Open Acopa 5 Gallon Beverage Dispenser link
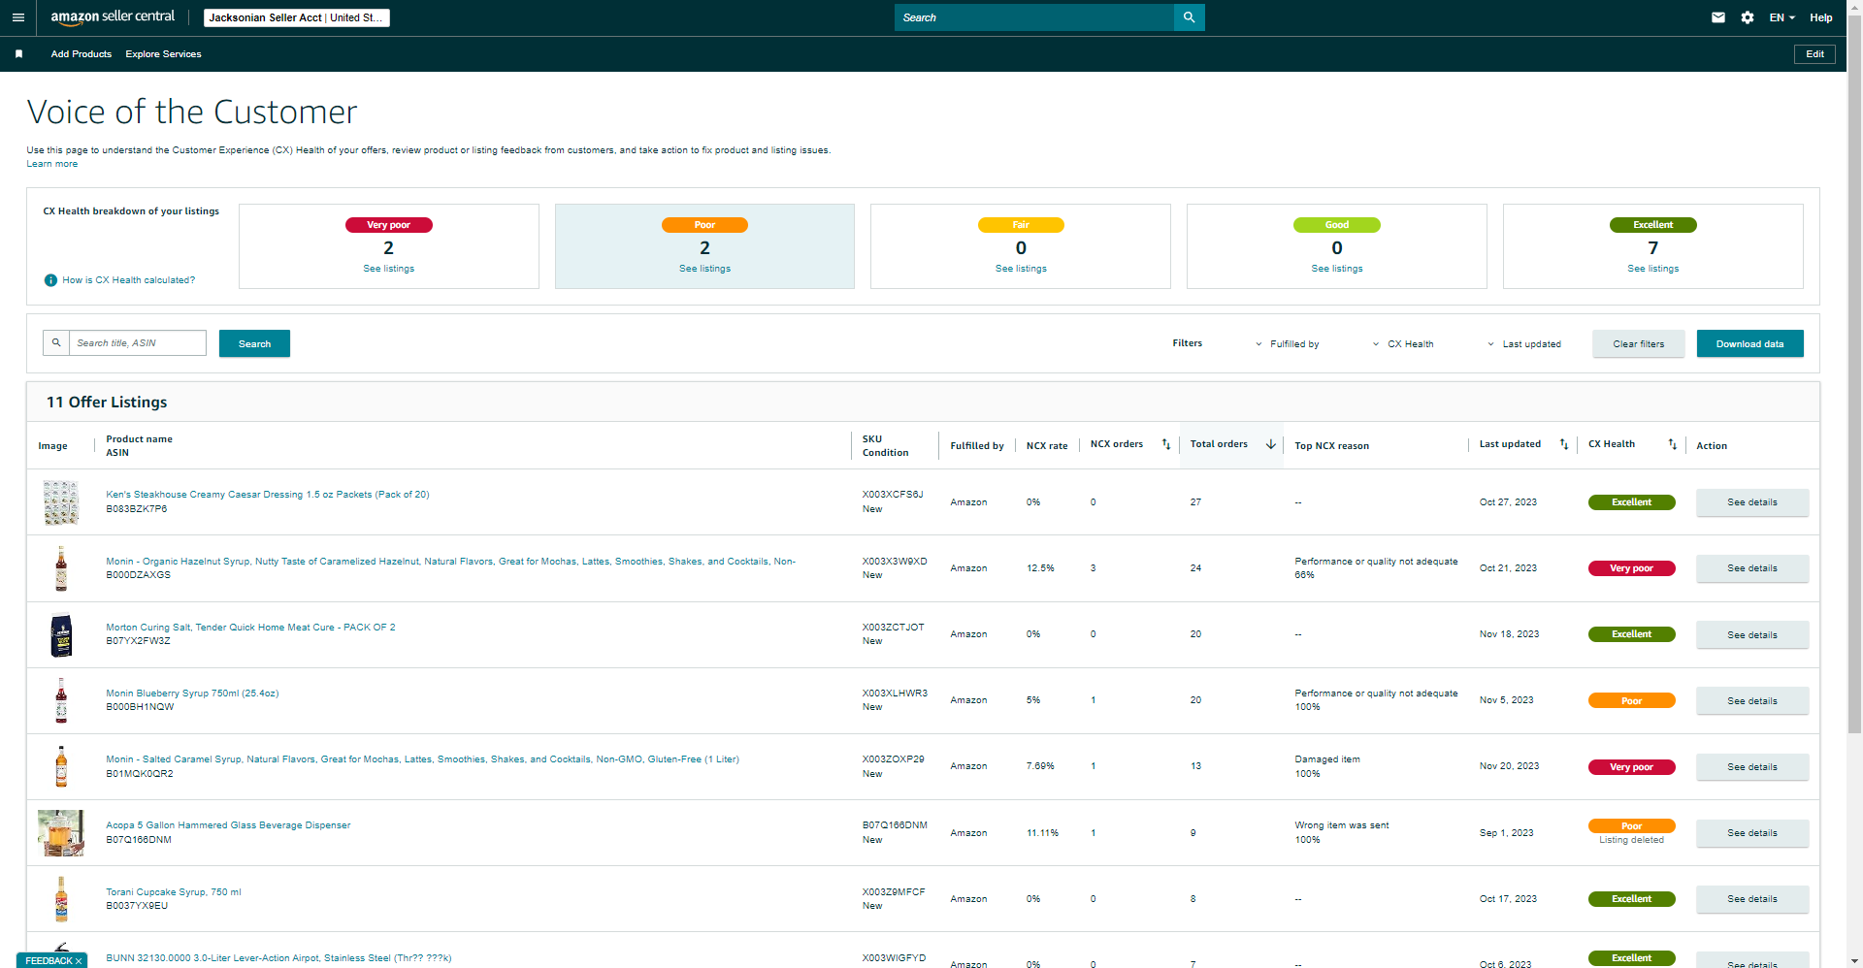The width and height of the screenshot is (1863, 968). click(228, 825)
